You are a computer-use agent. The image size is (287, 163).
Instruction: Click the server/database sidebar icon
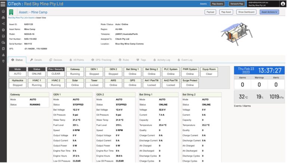[x=3, y=36]
